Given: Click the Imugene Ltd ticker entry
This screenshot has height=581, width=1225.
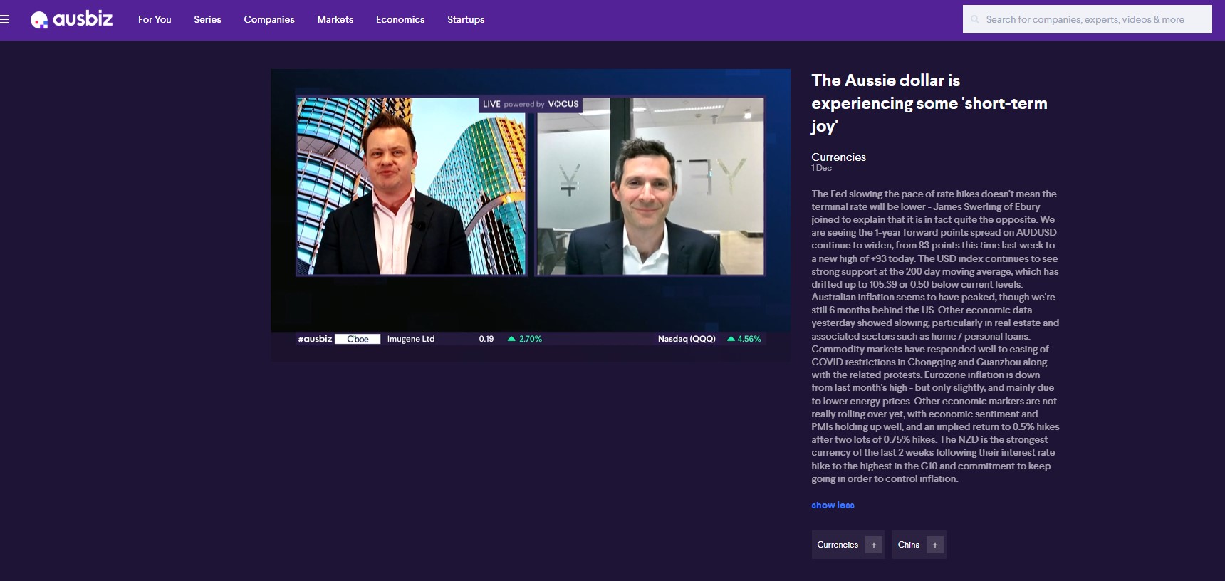Looking at the screenshot, I should [x=411, y=339].
